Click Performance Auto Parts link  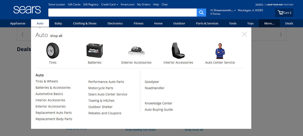coord(106,82)
